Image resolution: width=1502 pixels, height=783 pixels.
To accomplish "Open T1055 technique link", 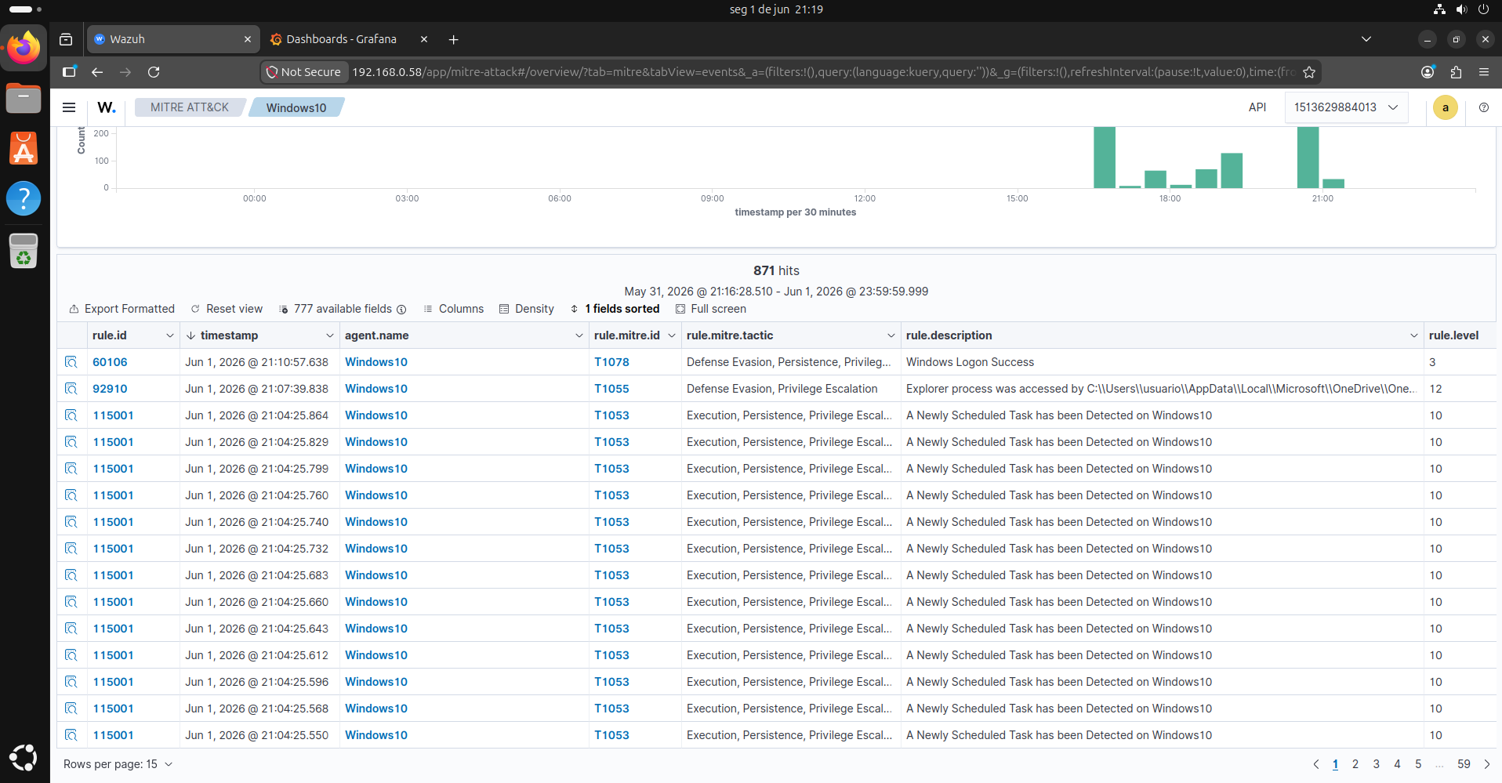I will [611, 389].
